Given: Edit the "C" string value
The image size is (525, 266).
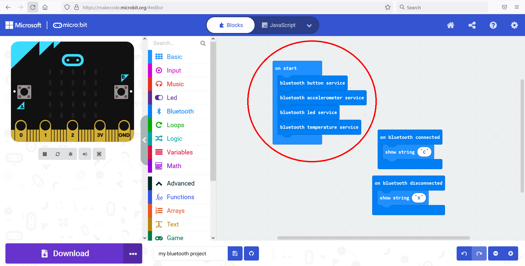Looking at the screenshot, I should pyautogui.click(x=424, y=152).
